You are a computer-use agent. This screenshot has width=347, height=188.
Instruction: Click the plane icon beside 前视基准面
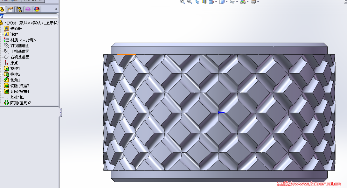click(6, 45)
